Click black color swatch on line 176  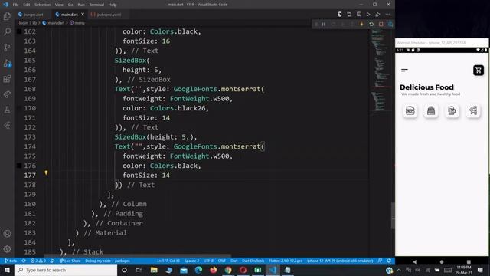pos(19,166)
